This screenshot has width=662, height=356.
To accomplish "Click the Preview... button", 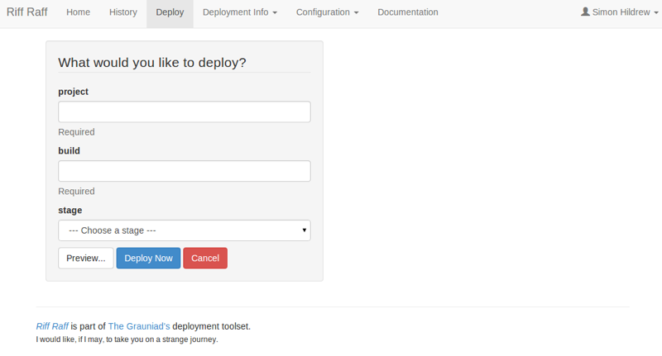I will (86, 258).
